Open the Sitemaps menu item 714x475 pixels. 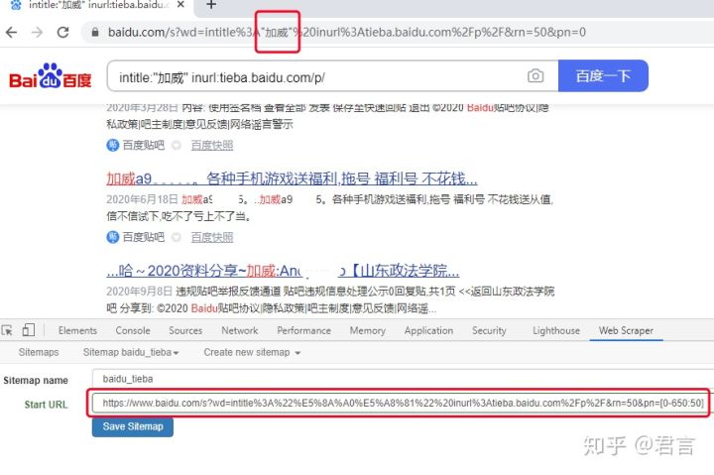coord(39,352)
